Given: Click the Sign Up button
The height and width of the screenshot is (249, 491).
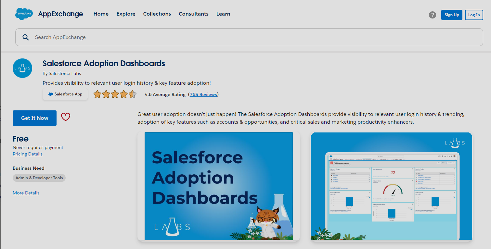Looking at the screenshot, I should 452,15.
